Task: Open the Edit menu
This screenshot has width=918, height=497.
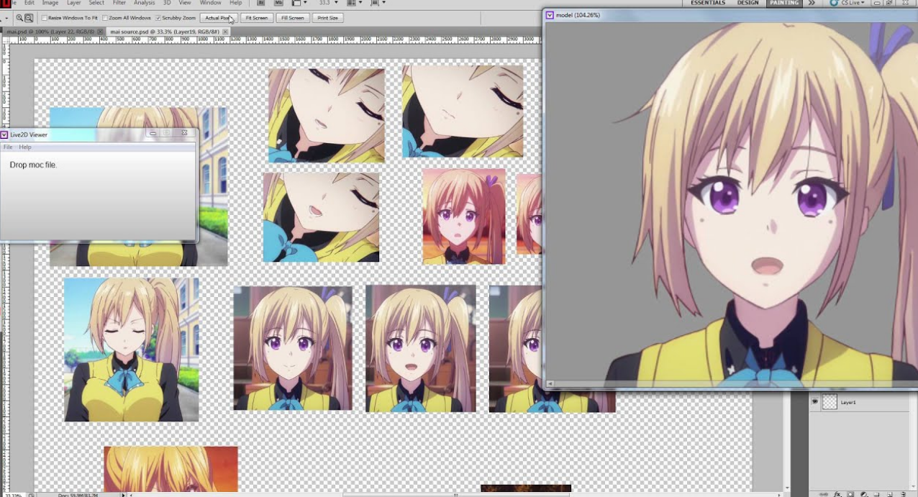Action: [29, 3]
